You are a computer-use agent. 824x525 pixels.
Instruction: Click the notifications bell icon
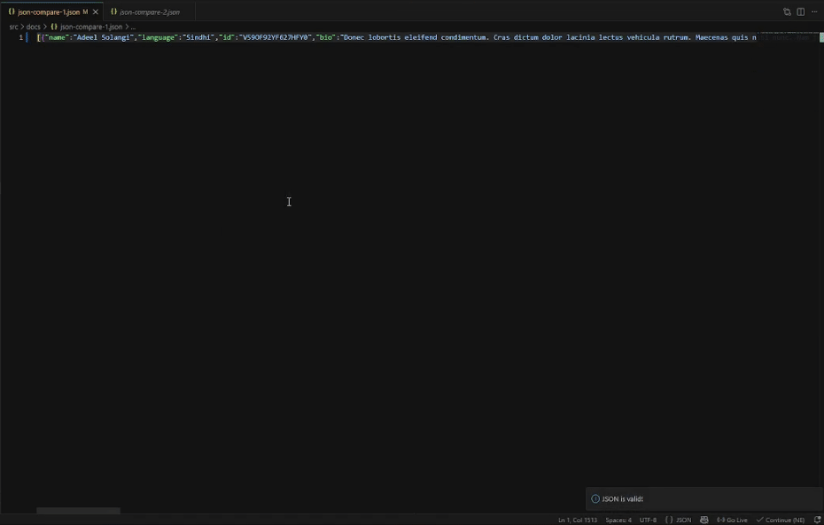(x=816, y=520)
